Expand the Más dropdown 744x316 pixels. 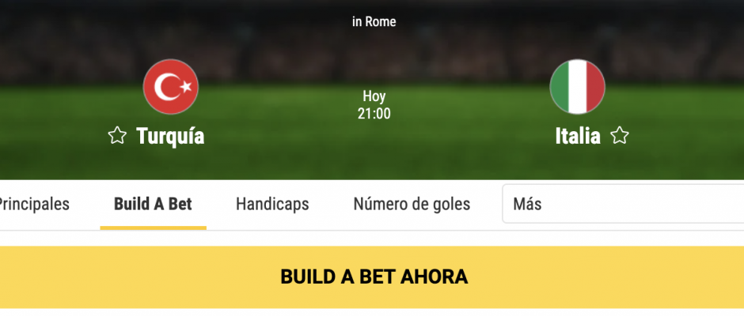click(623, 204)
